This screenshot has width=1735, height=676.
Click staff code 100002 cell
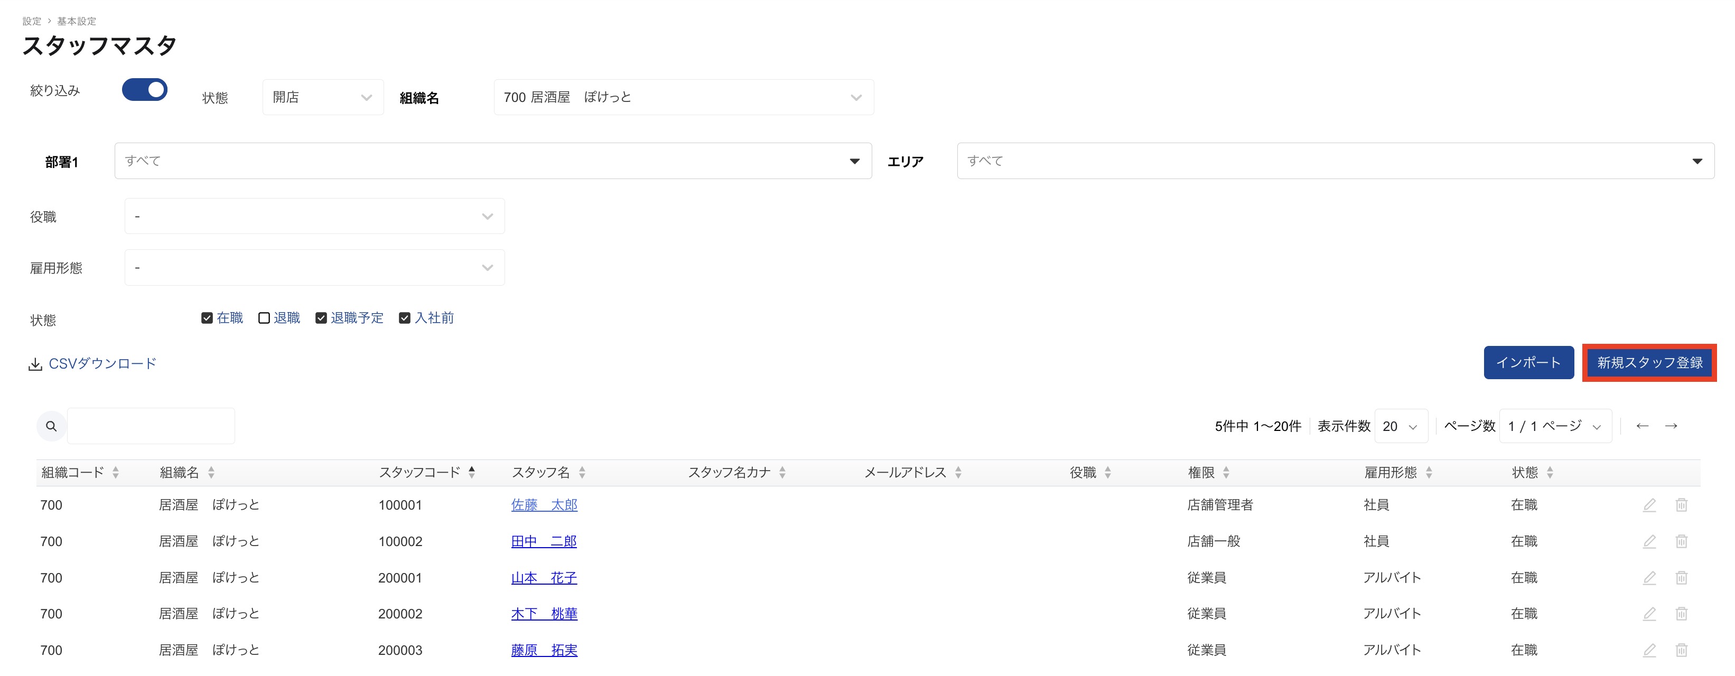(400, 541)
